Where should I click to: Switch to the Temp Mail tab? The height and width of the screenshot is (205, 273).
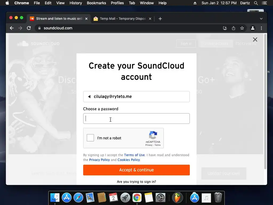tap(123, 19)
